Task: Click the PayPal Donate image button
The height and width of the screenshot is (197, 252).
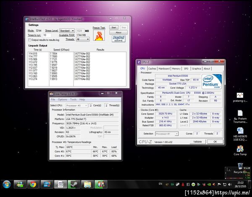Action: 118,39
